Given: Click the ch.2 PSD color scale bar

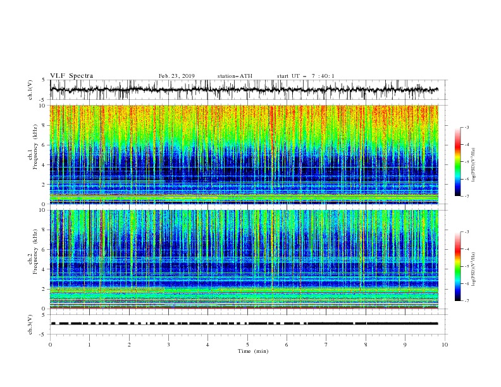Looking at the screenshot, I should 457,266.
